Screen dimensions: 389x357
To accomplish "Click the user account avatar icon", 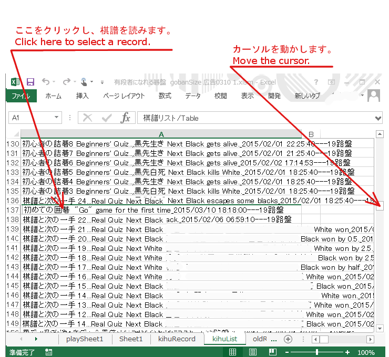I will 374,96.
